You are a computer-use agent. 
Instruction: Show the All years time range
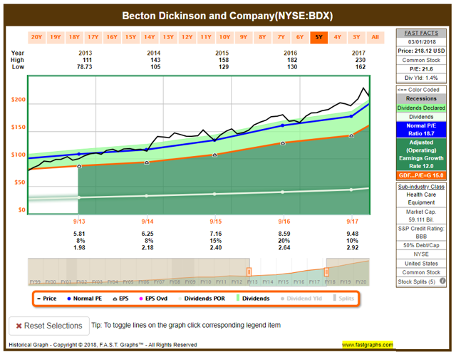375,38
